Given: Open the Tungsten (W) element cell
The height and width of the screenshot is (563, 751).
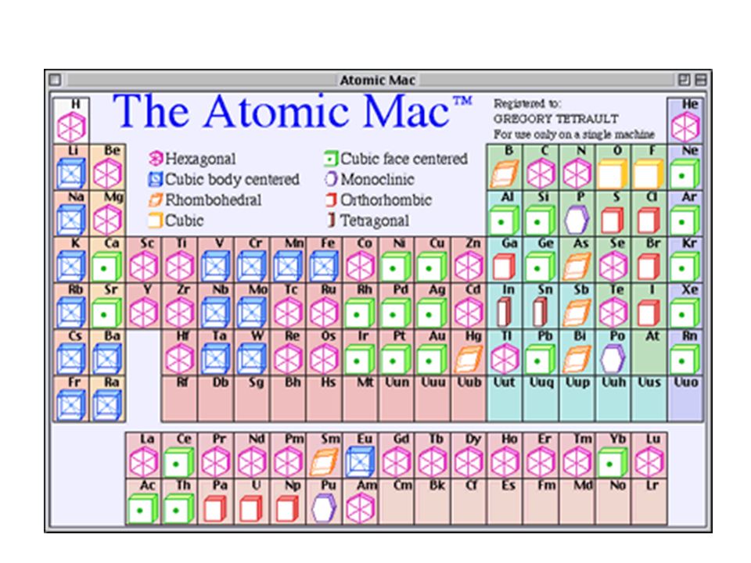Looking at the screenshot, I should 252,353.
